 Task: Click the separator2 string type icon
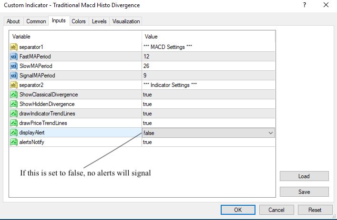(x=14, y=85)
